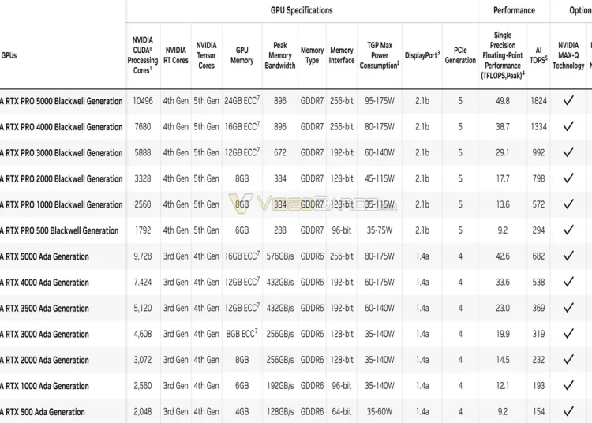592x423 pixels.
Task: Click the AI TOPS value '992'
Action: tap(538, 152)
